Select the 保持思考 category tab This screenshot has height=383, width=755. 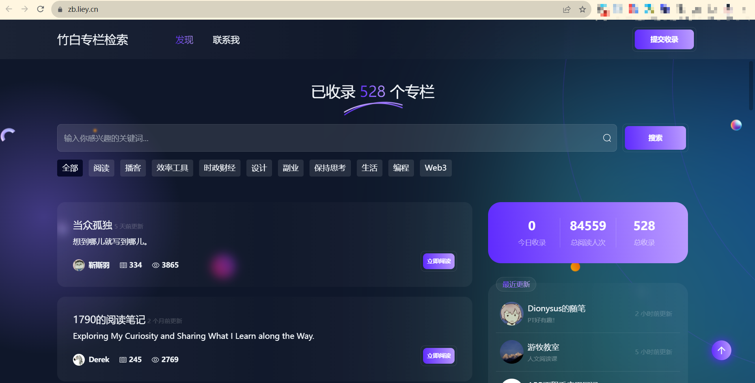tap(330, 168)
